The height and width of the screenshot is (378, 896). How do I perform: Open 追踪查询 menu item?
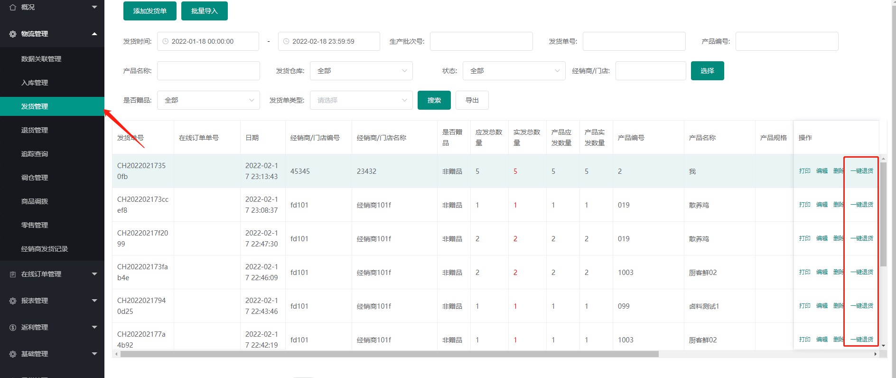(x=52, y=154)
